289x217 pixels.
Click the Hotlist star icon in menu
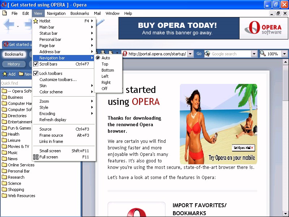tap(36, 21)
